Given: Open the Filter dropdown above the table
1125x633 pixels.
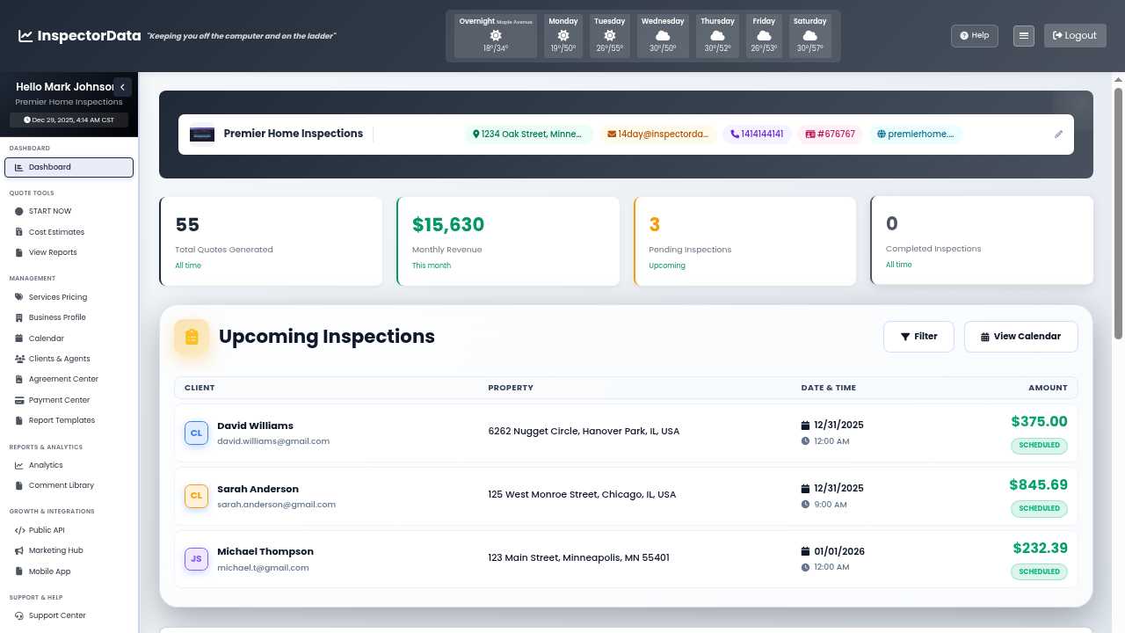Looking at the screenshot, I should pos(918,336).
